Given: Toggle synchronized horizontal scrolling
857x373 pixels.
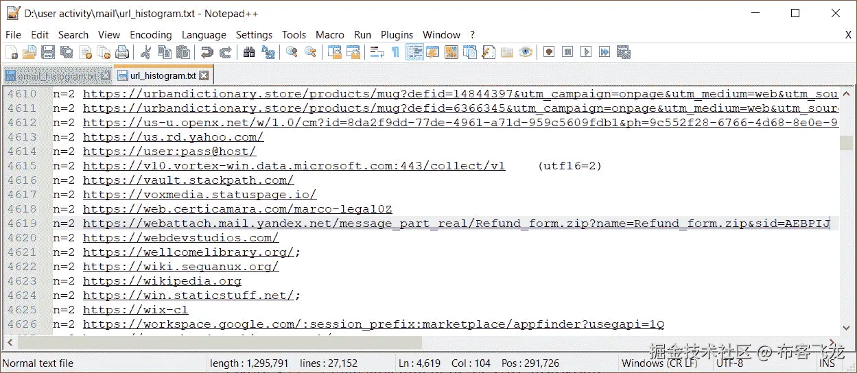Looking at the screenshot, I should (353, 52).
